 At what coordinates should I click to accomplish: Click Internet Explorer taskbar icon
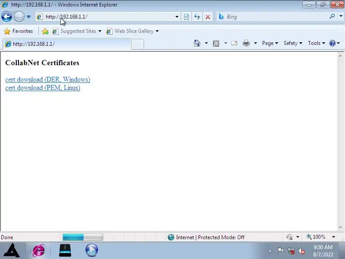pos(39,250)
